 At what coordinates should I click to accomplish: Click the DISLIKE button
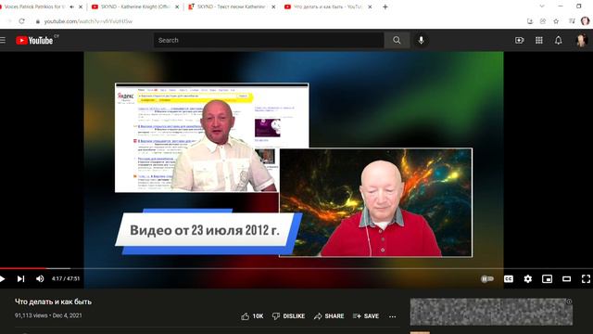click(x=288, y=315)
